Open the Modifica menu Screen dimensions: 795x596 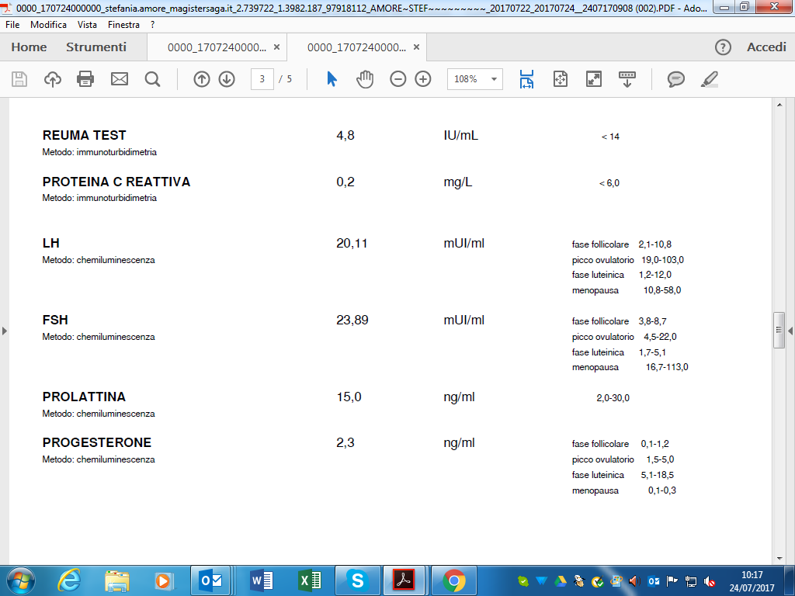(48, 25)
